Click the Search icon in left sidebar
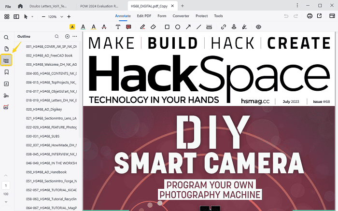Image resolution: width=338 pixels, height=211 pixels. (x=6, y=37)
